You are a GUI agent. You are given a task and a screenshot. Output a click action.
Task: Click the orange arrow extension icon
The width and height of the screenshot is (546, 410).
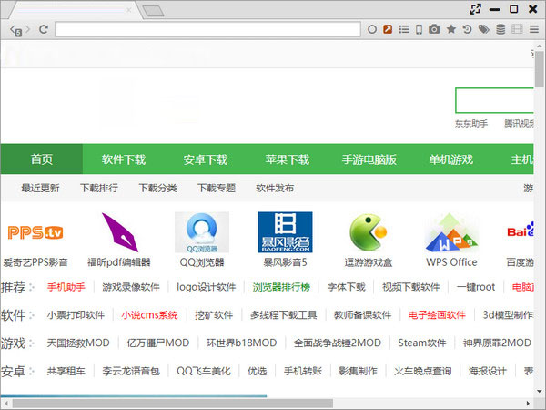click(x=388, y=29)
